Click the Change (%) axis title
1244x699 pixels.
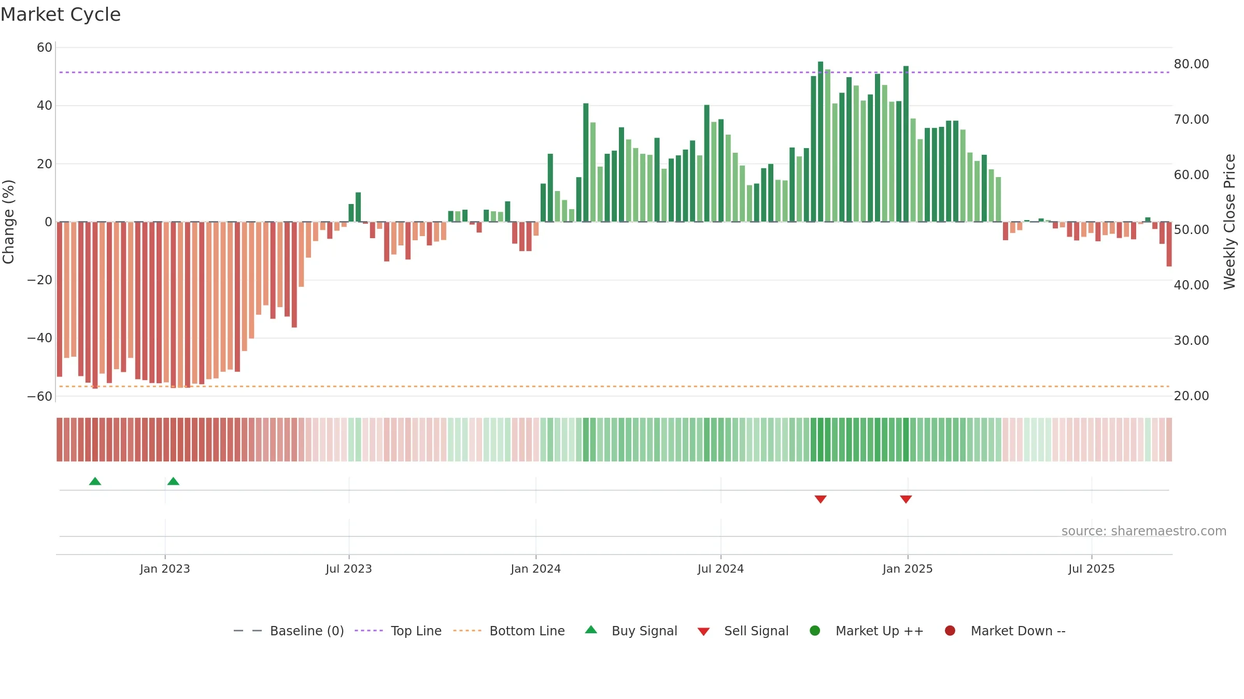(x=8, y=222)
